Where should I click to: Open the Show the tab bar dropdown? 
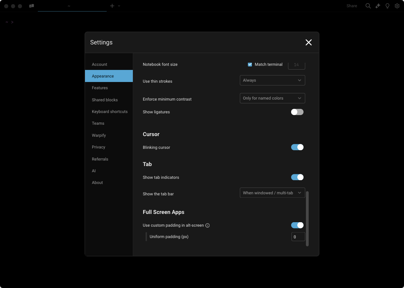pyautogui.click(x=272, y=193)
